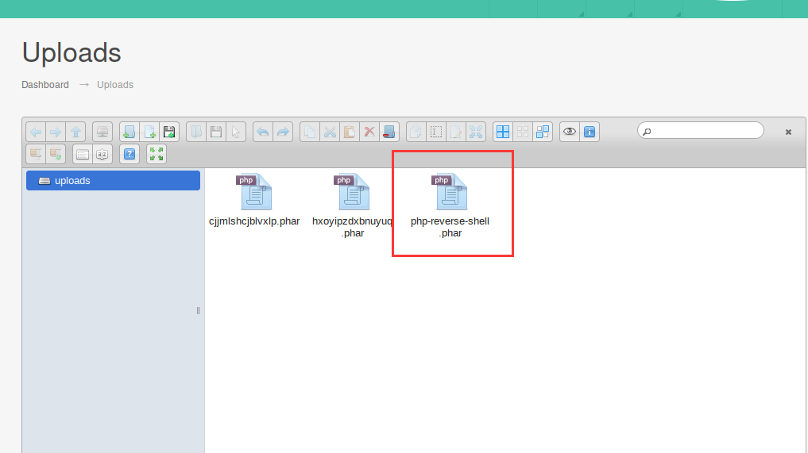The height and width of the screenshot is (453, 808).
Task: Click the mouse-pointer Get file icon
Action: pyautogui.click(x=236, y=132)
